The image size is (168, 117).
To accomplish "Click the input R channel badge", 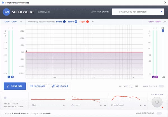I will (12, 77).
